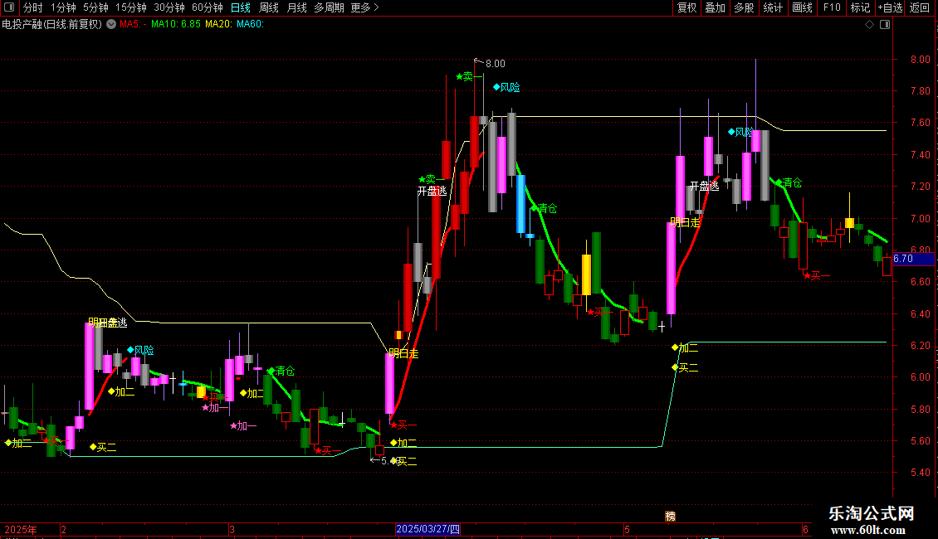Click the diamond marker icon at chart top-right

point(870,24)
